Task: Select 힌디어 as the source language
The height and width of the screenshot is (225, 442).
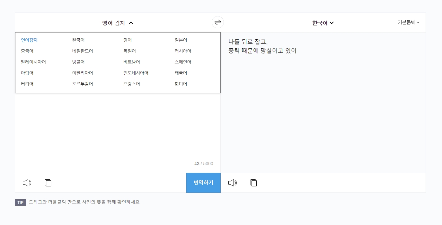Action: point(181,84)
